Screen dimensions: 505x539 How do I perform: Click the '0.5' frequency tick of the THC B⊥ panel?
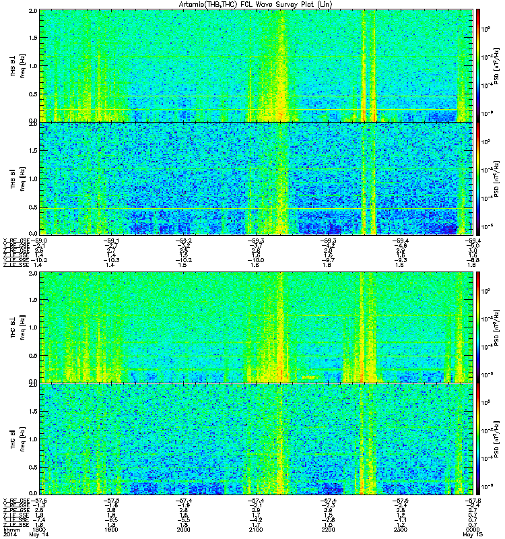coord(33,356)
